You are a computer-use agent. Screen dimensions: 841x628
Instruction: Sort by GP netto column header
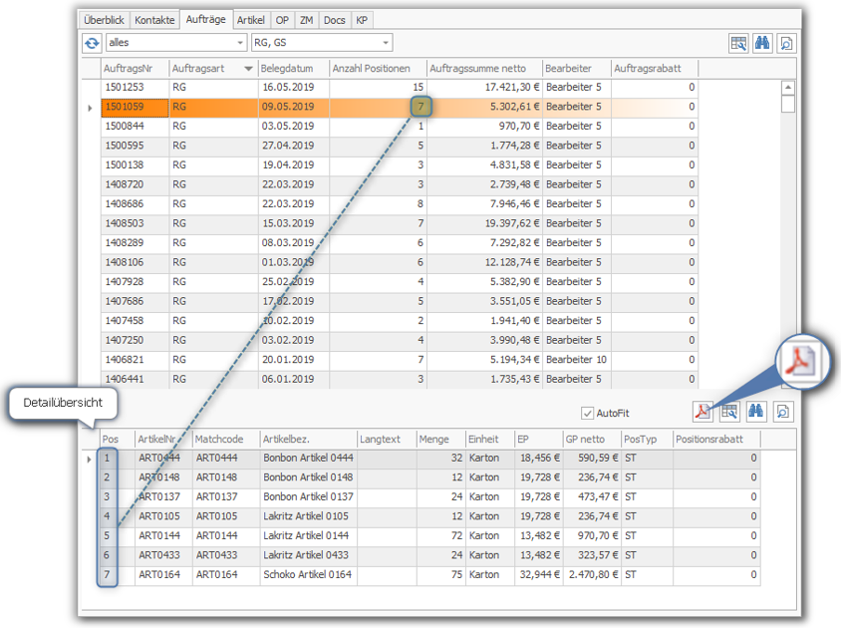(592, 439)
